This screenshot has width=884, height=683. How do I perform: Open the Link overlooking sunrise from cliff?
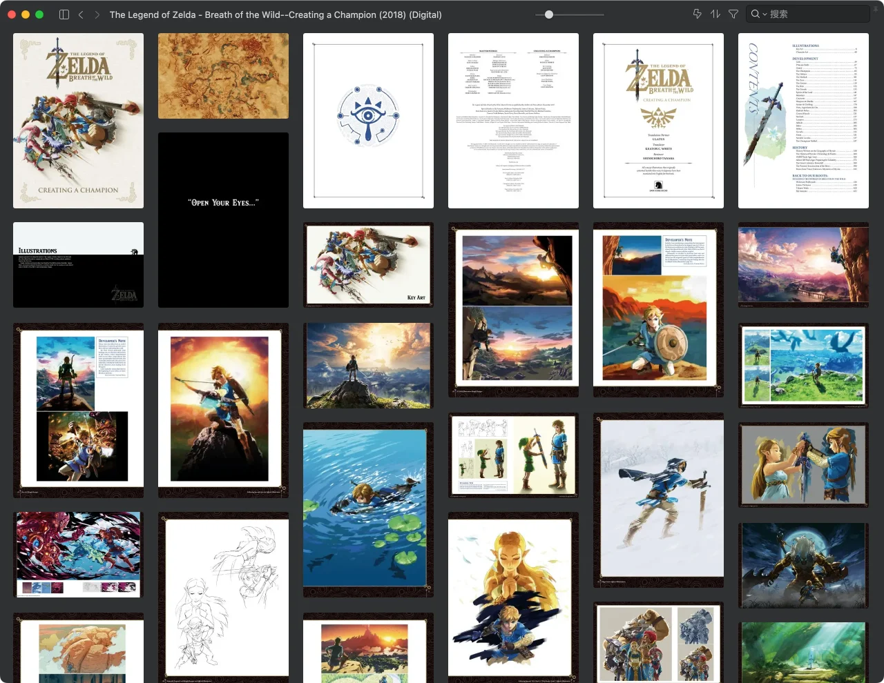(x=369, y=366)
